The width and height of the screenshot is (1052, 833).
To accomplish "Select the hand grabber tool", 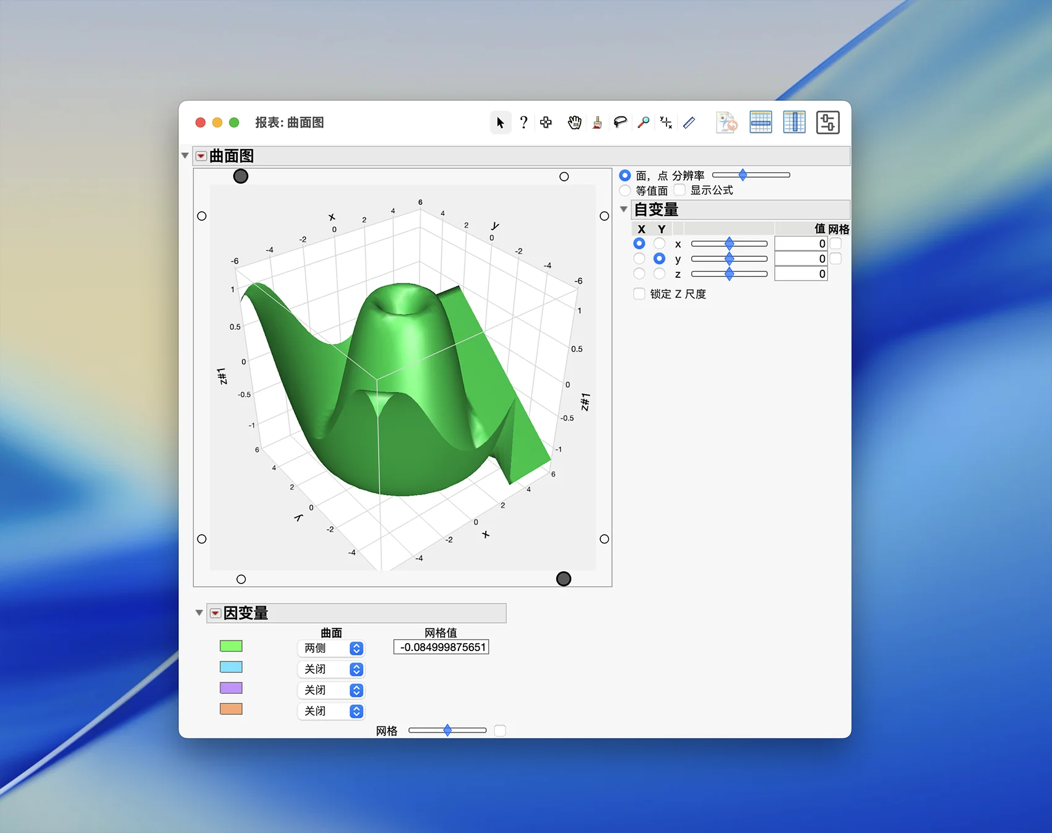I will [x=574, y=123].
